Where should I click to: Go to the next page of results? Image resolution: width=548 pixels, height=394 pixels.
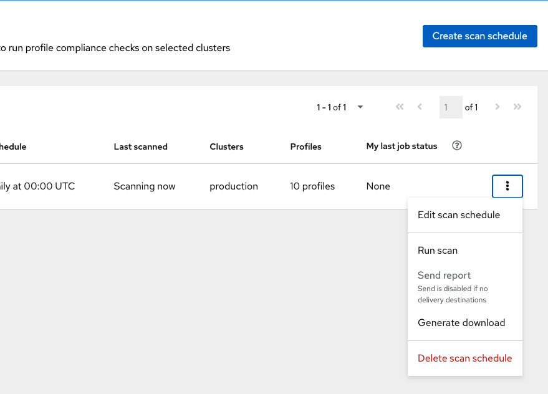(497, 107)
